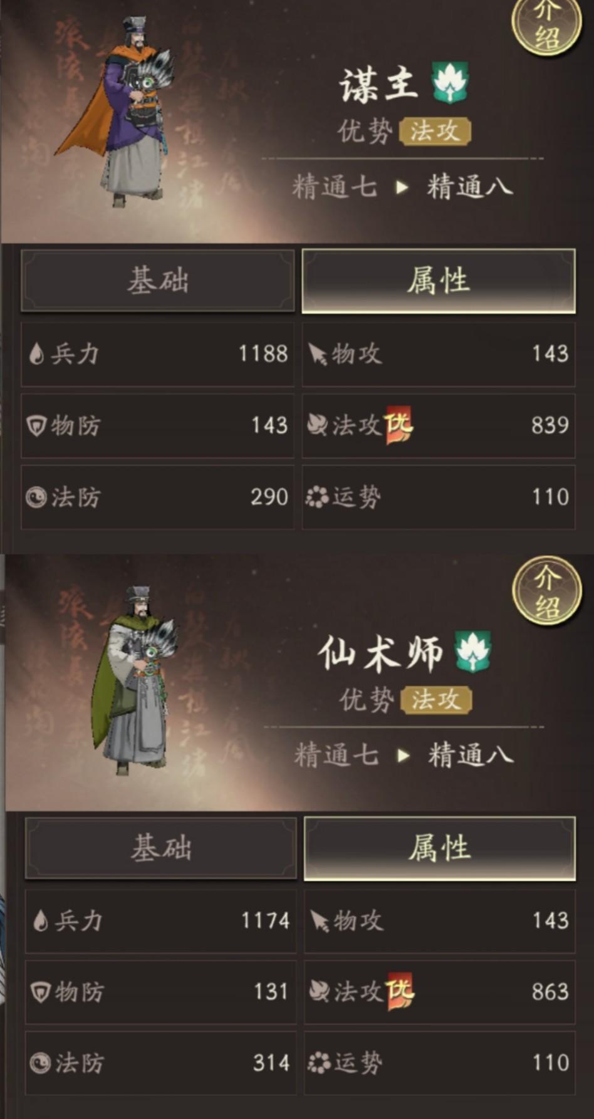
Task: Click the 物攻 arrow icon in 谋主 stats
Action: point(318,355)
